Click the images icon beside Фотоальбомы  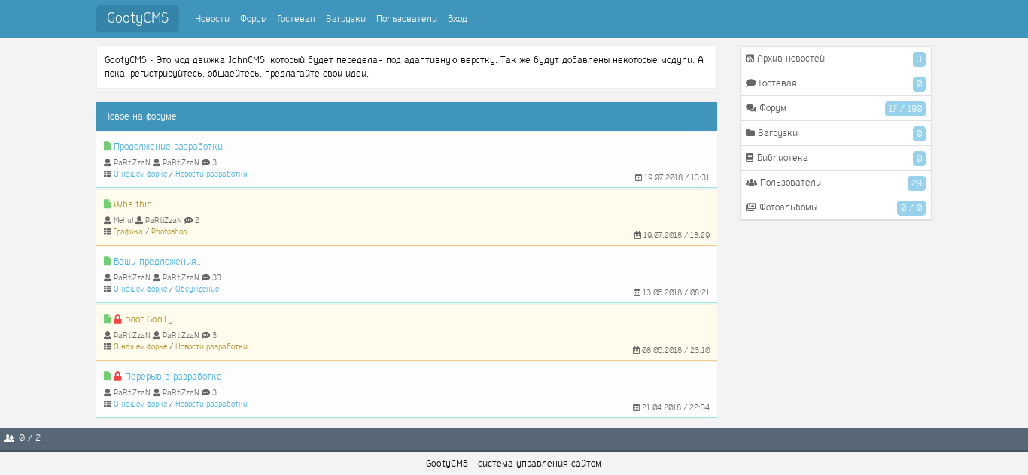click(x=750, y=207)
